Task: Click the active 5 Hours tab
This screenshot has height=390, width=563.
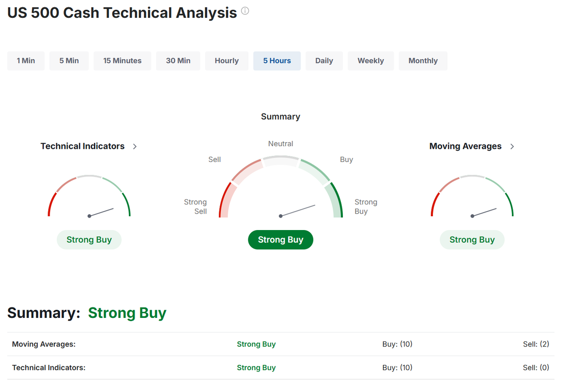Action: tap(277, 61)
